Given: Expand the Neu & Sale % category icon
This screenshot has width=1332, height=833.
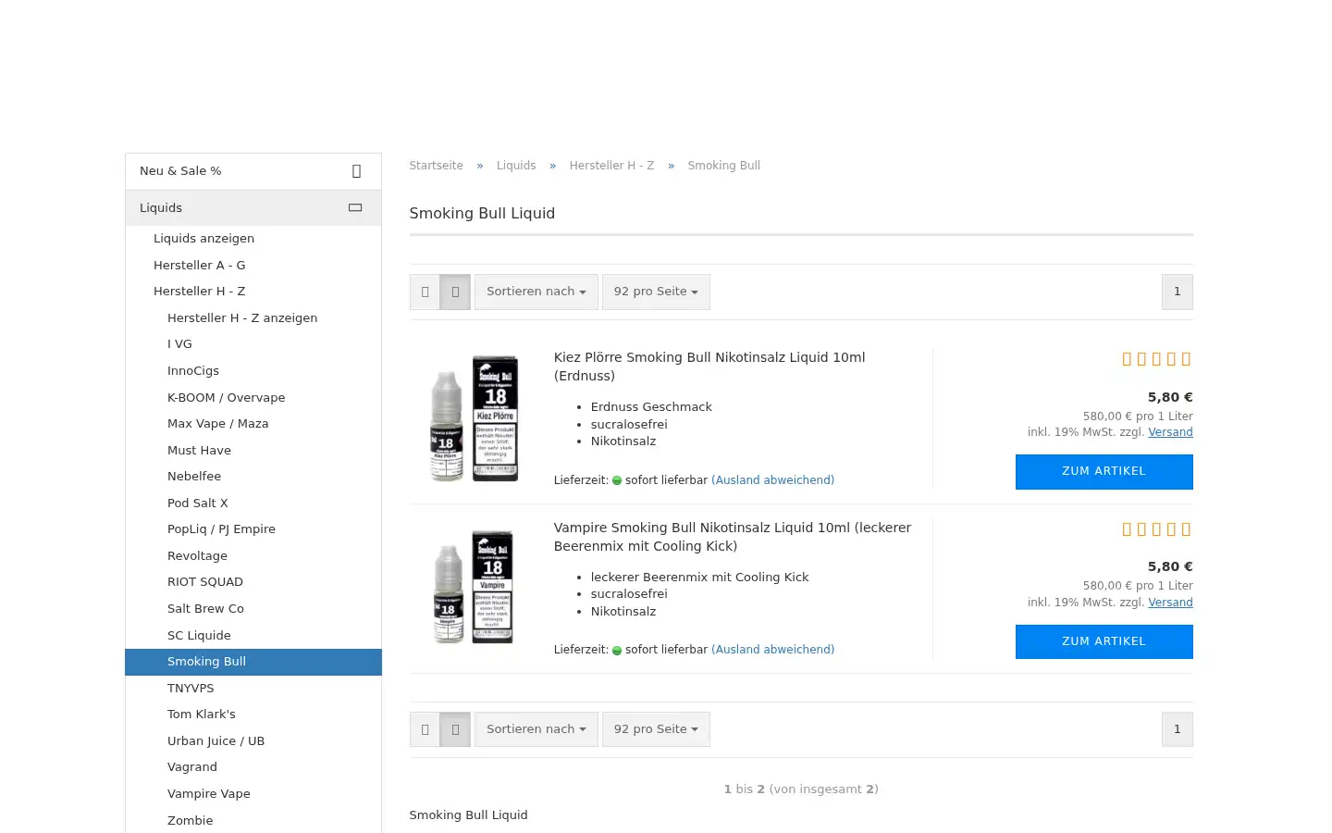Looking at the screenshot, I should point(356,171).
